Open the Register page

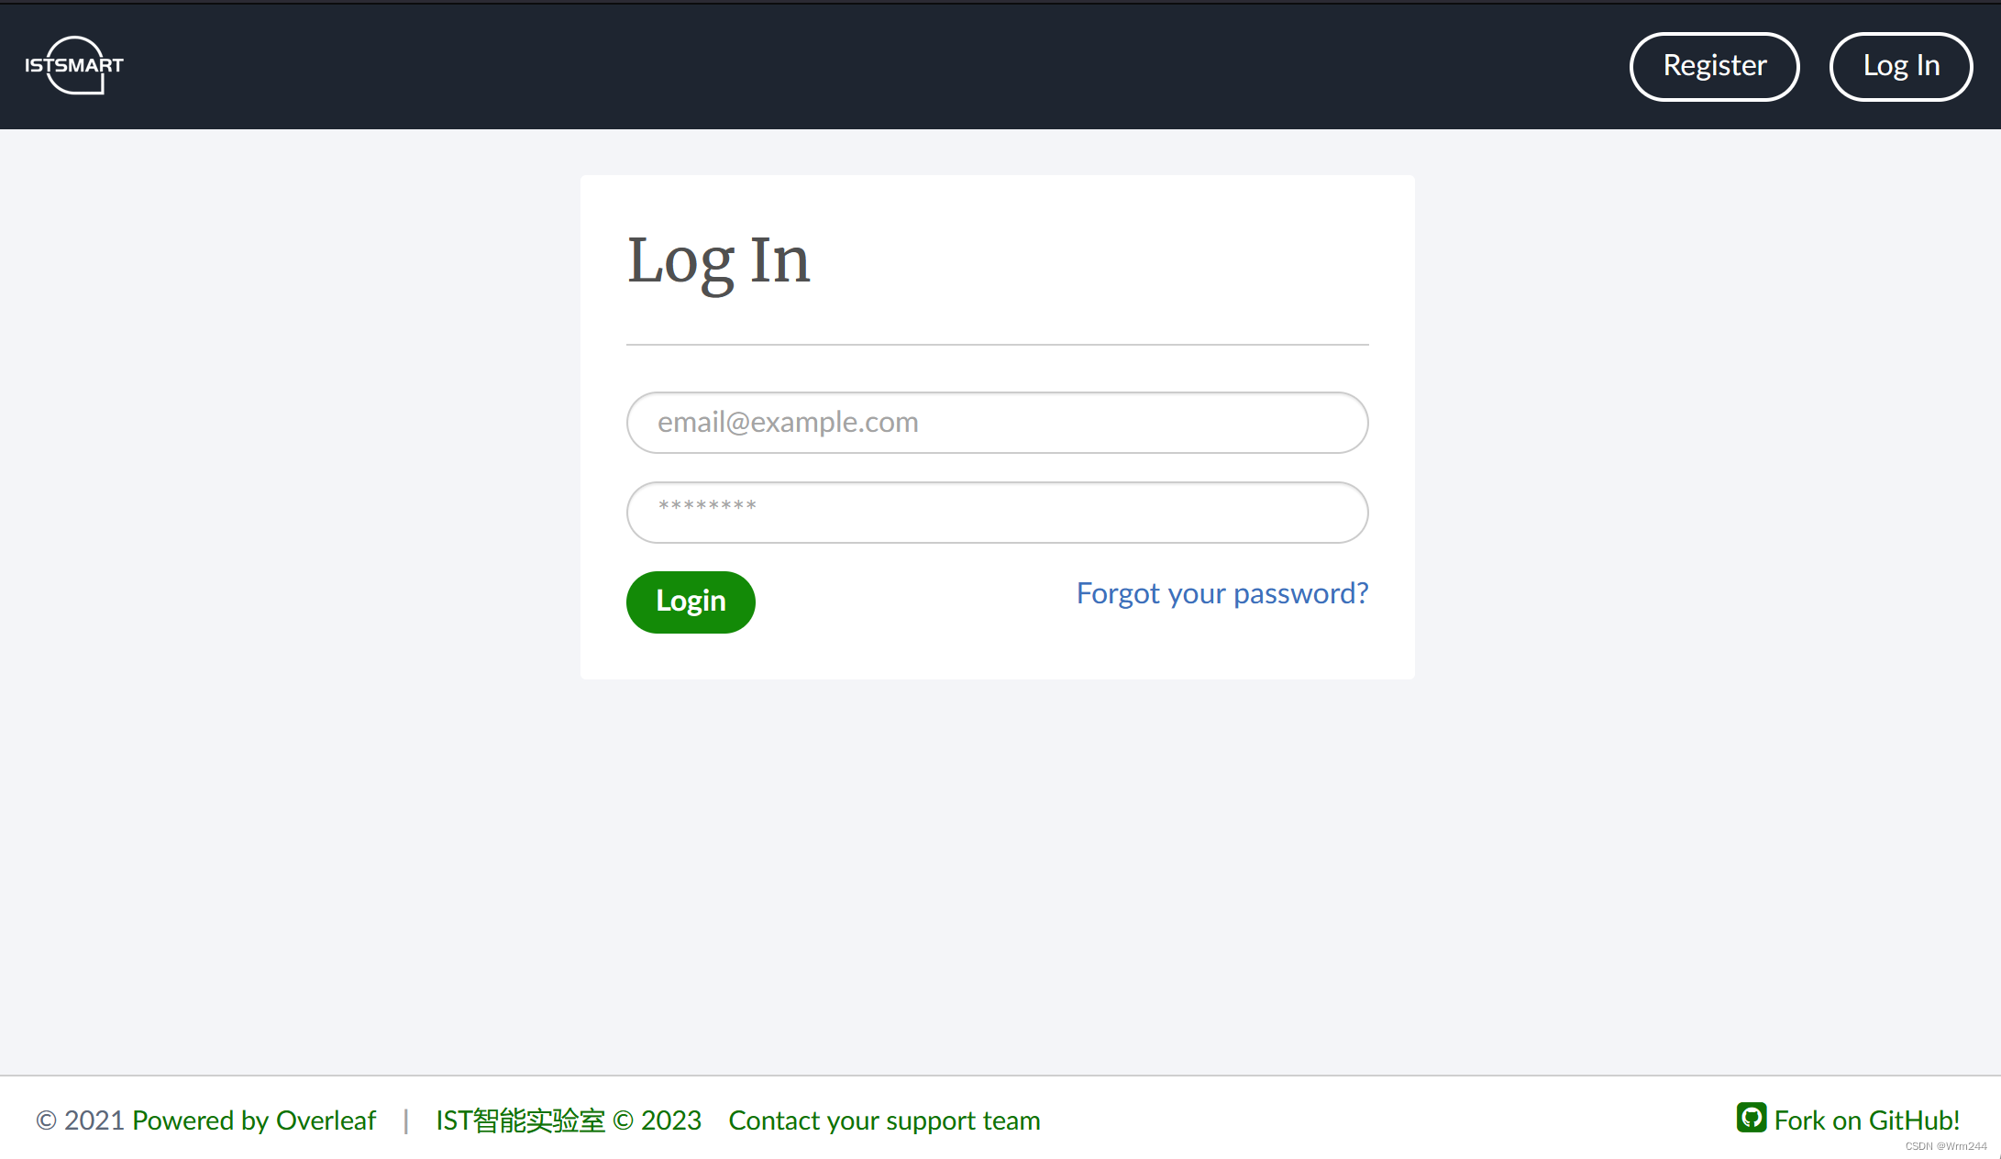click(1714, 65)
